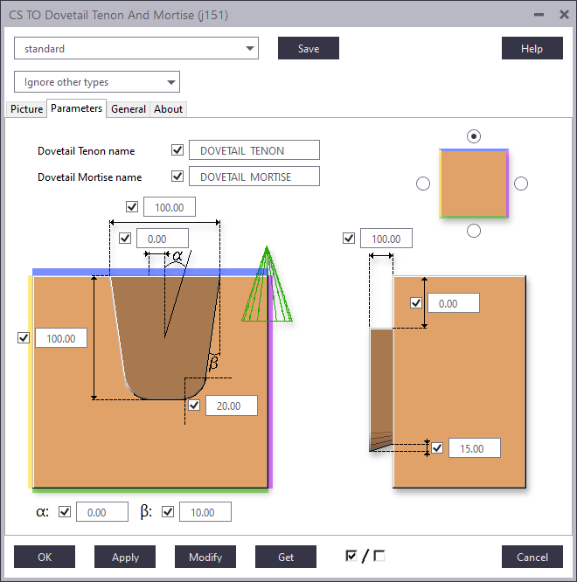Select the left face radio button

[423, 184]
